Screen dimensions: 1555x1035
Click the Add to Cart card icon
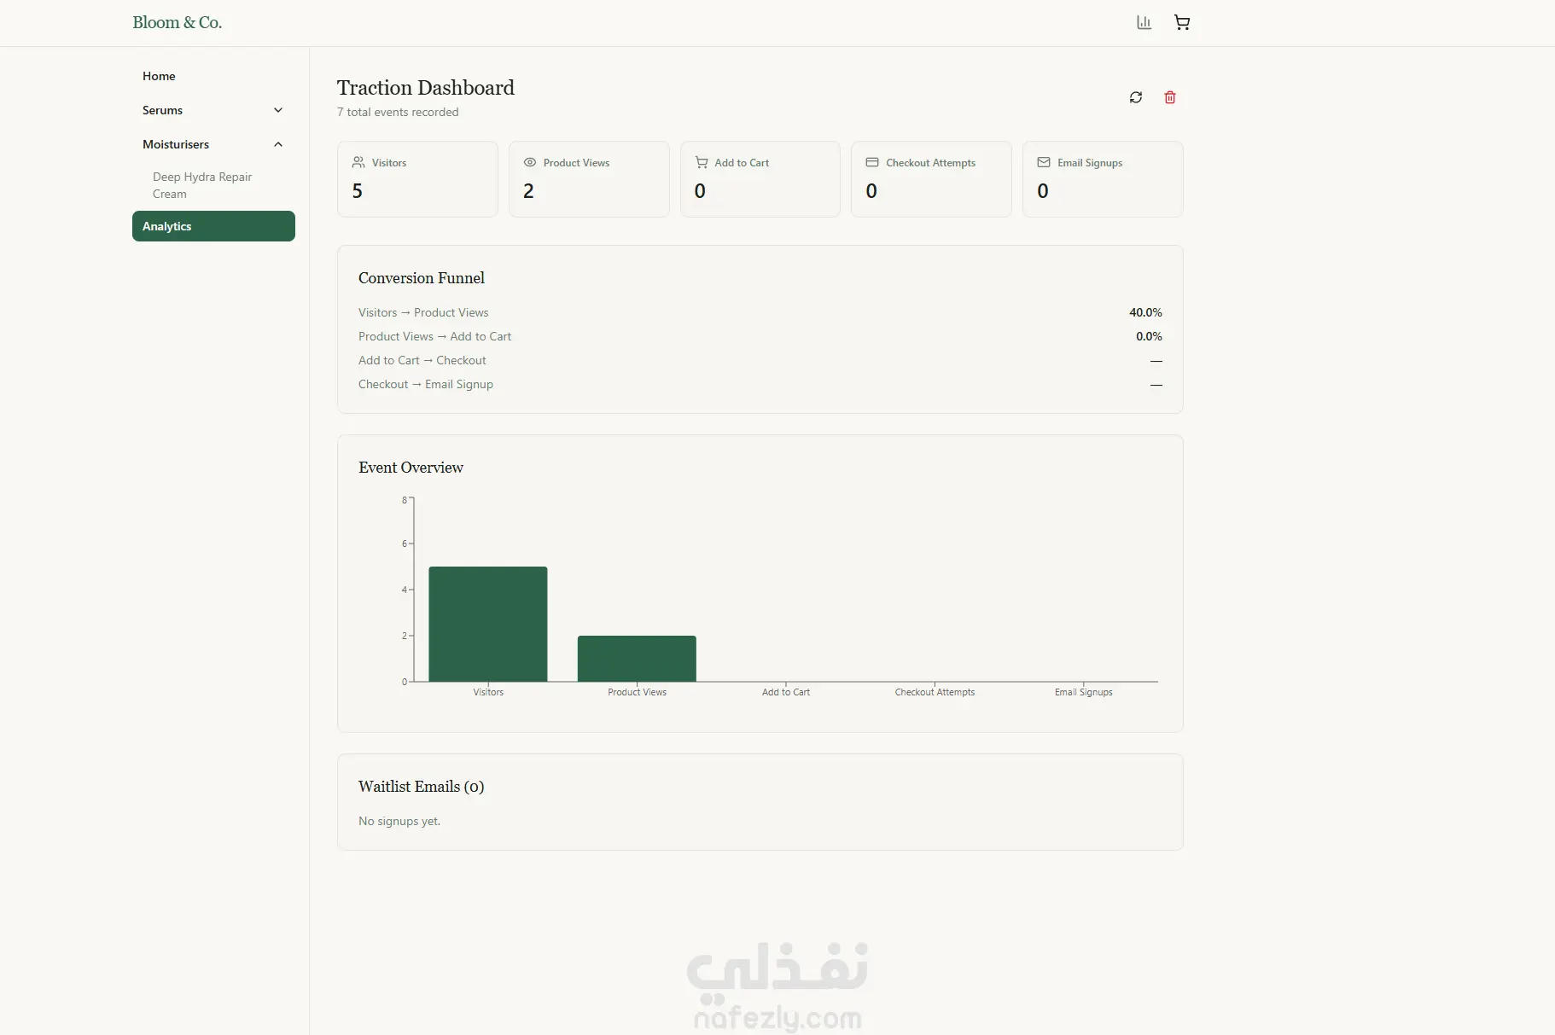point(702,162)
